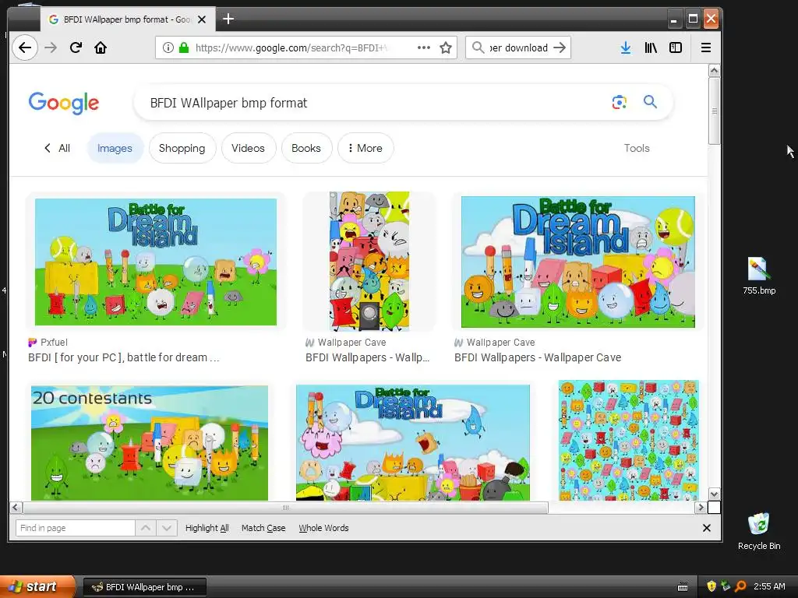798x598 pixels.
Task: Toggle Whole Words in find bar
Action: 323,528
